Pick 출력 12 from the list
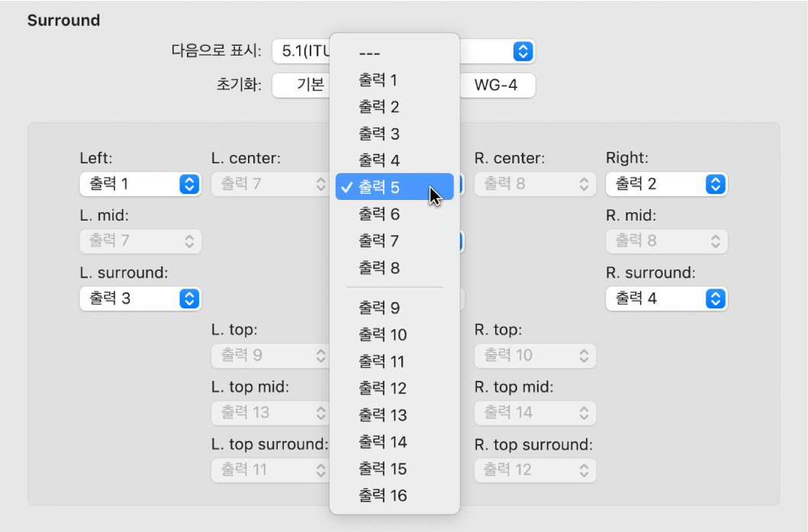 pyautogui.click(x=382, y=389)
